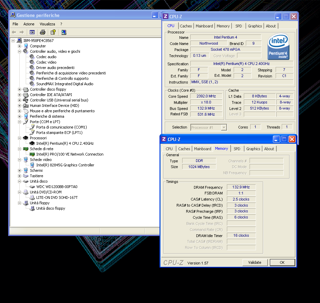
Task: Select the WDC WD1200BB hard disk icon
Action: [32, 187]
